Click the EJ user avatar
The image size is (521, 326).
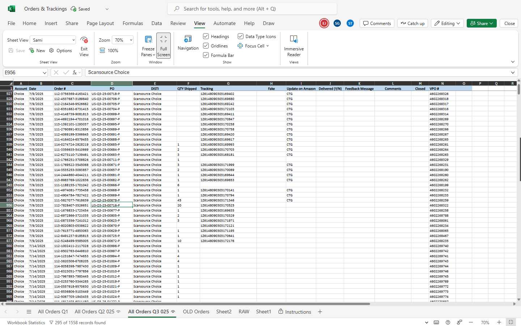click(324, 23)
